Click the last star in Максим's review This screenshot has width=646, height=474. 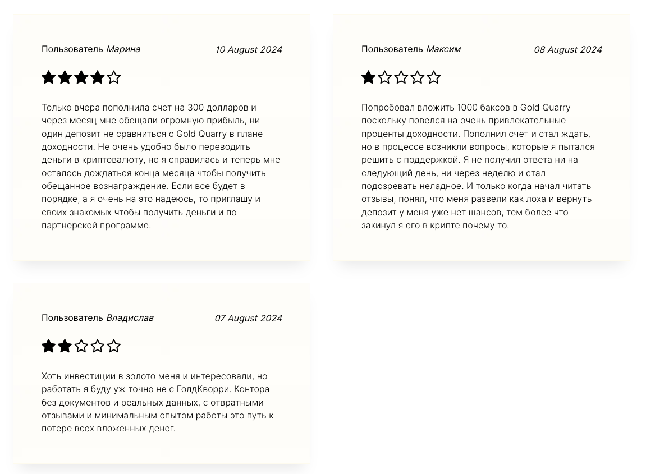click(433, 77)
